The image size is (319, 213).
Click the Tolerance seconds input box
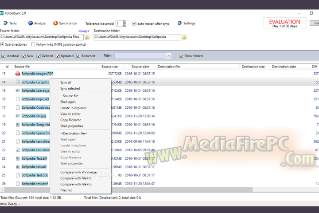(x=119, y=24)
